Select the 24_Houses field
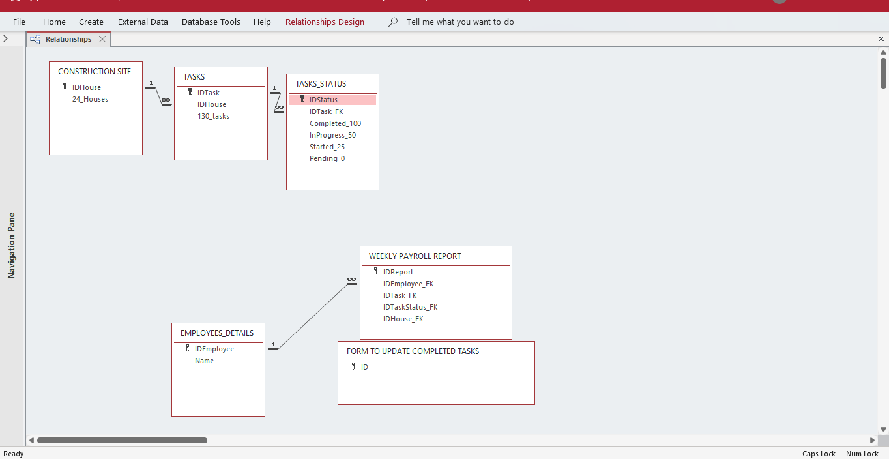 coord(90,99)
